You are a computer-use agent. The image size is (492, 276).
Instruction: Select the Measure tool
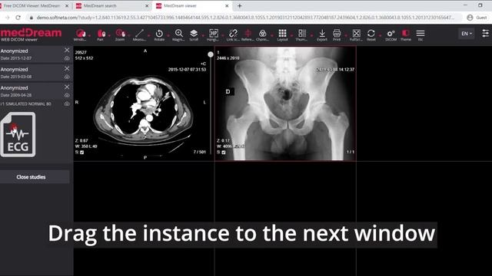point(139,34)
